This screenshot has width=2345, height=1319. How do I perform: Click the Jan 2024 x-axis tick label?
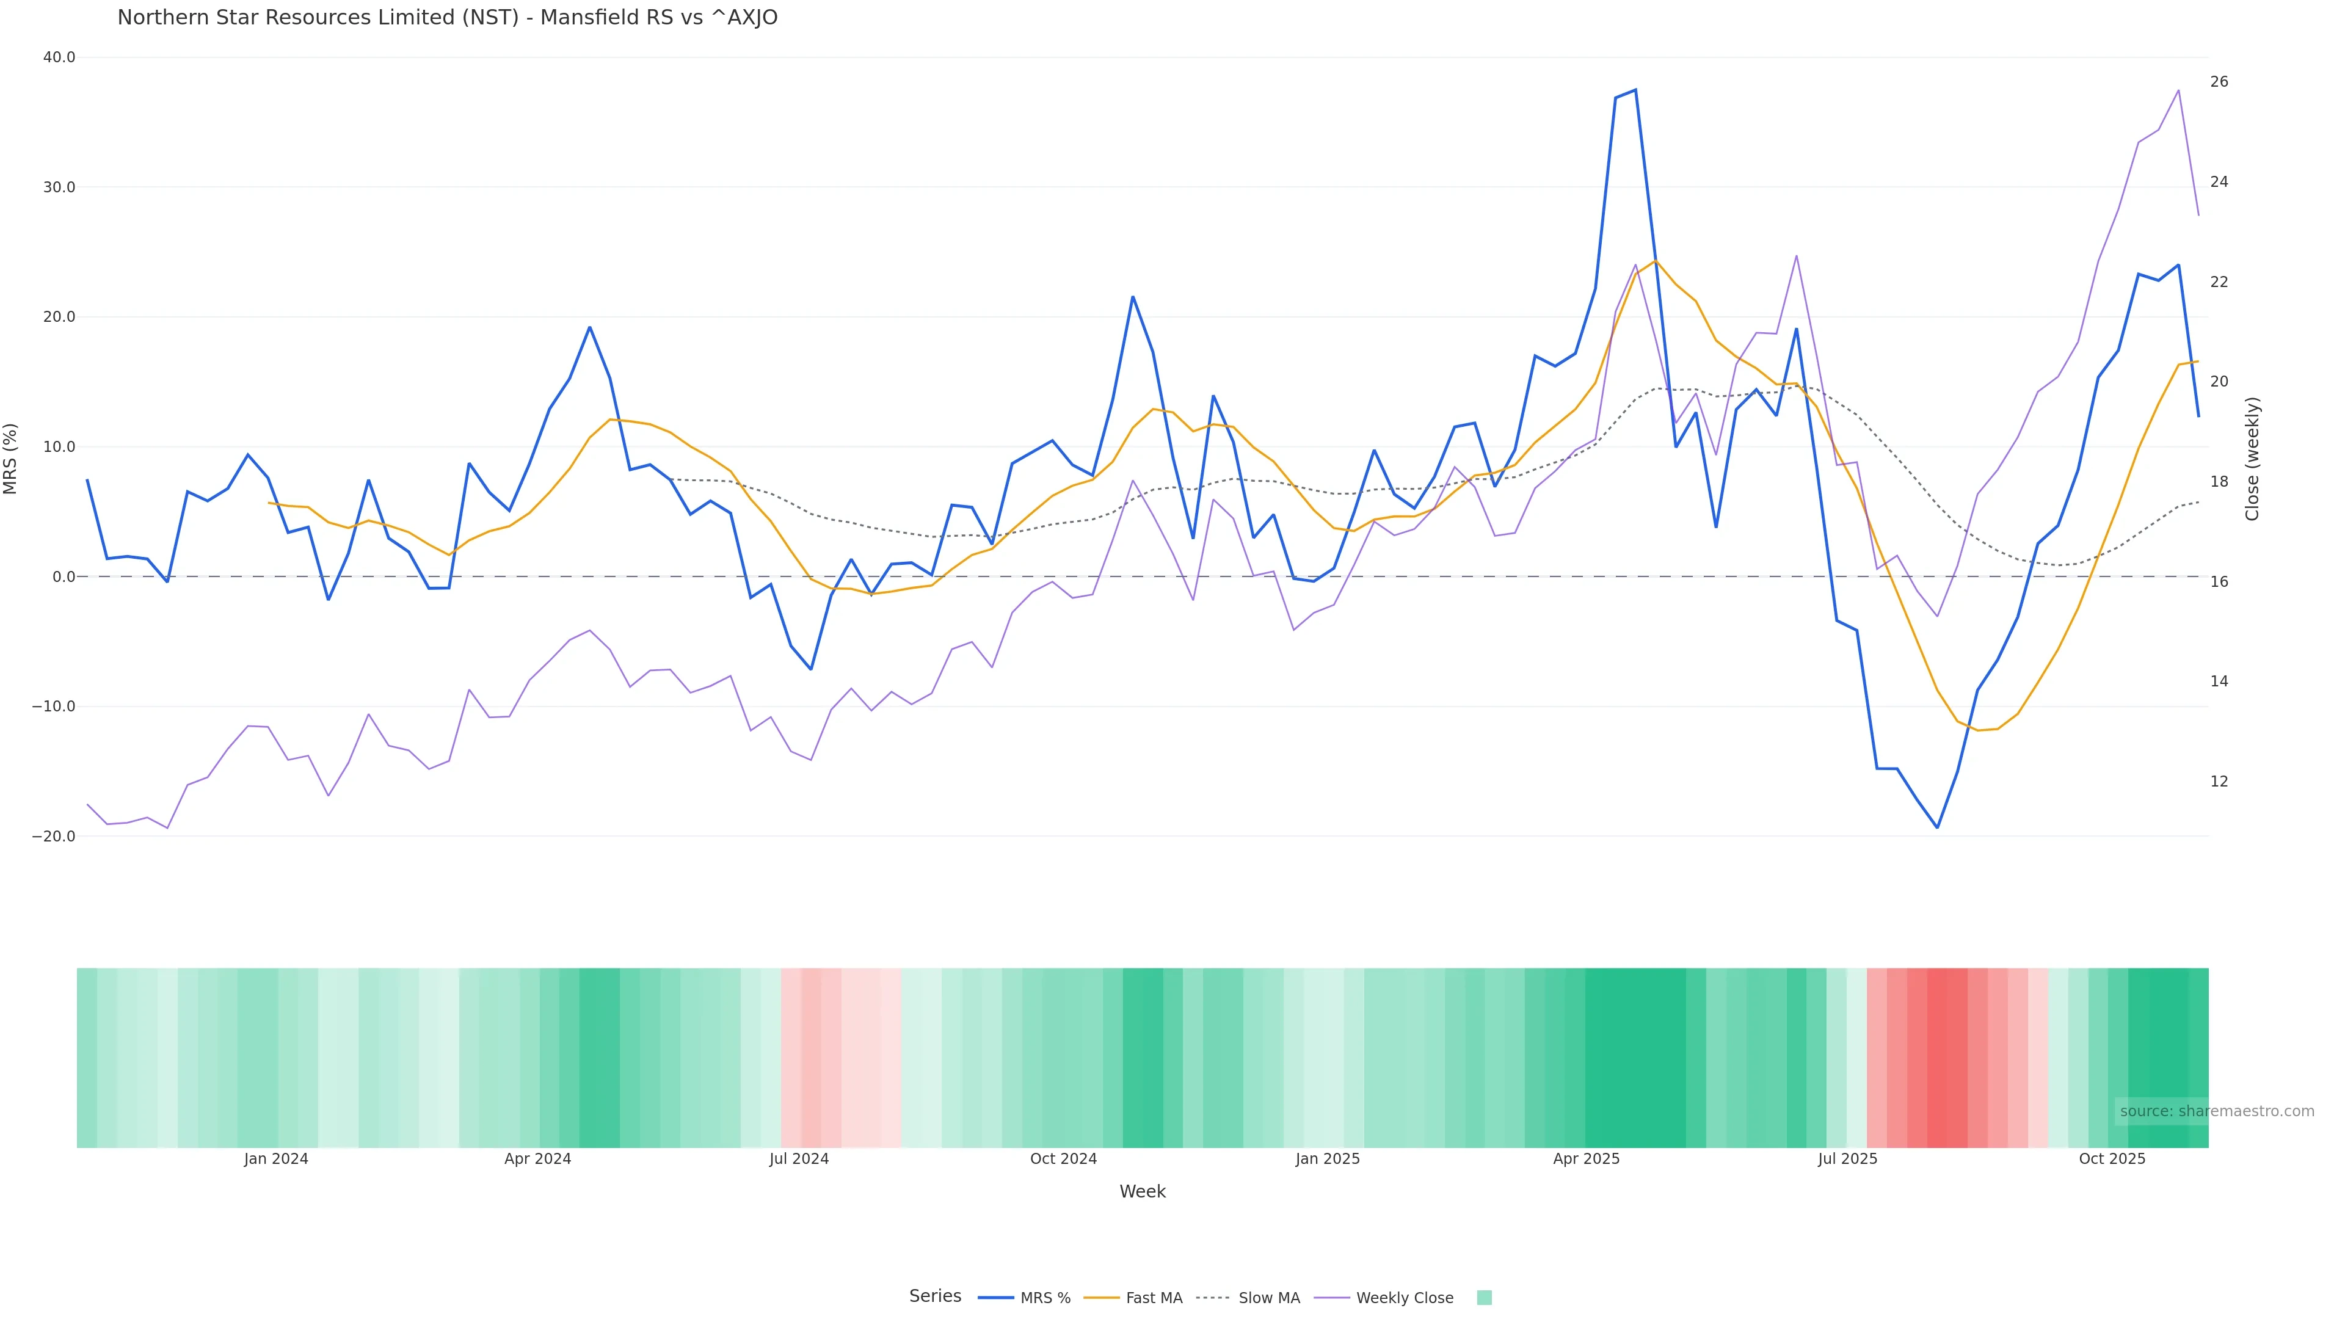point(276,1160)
